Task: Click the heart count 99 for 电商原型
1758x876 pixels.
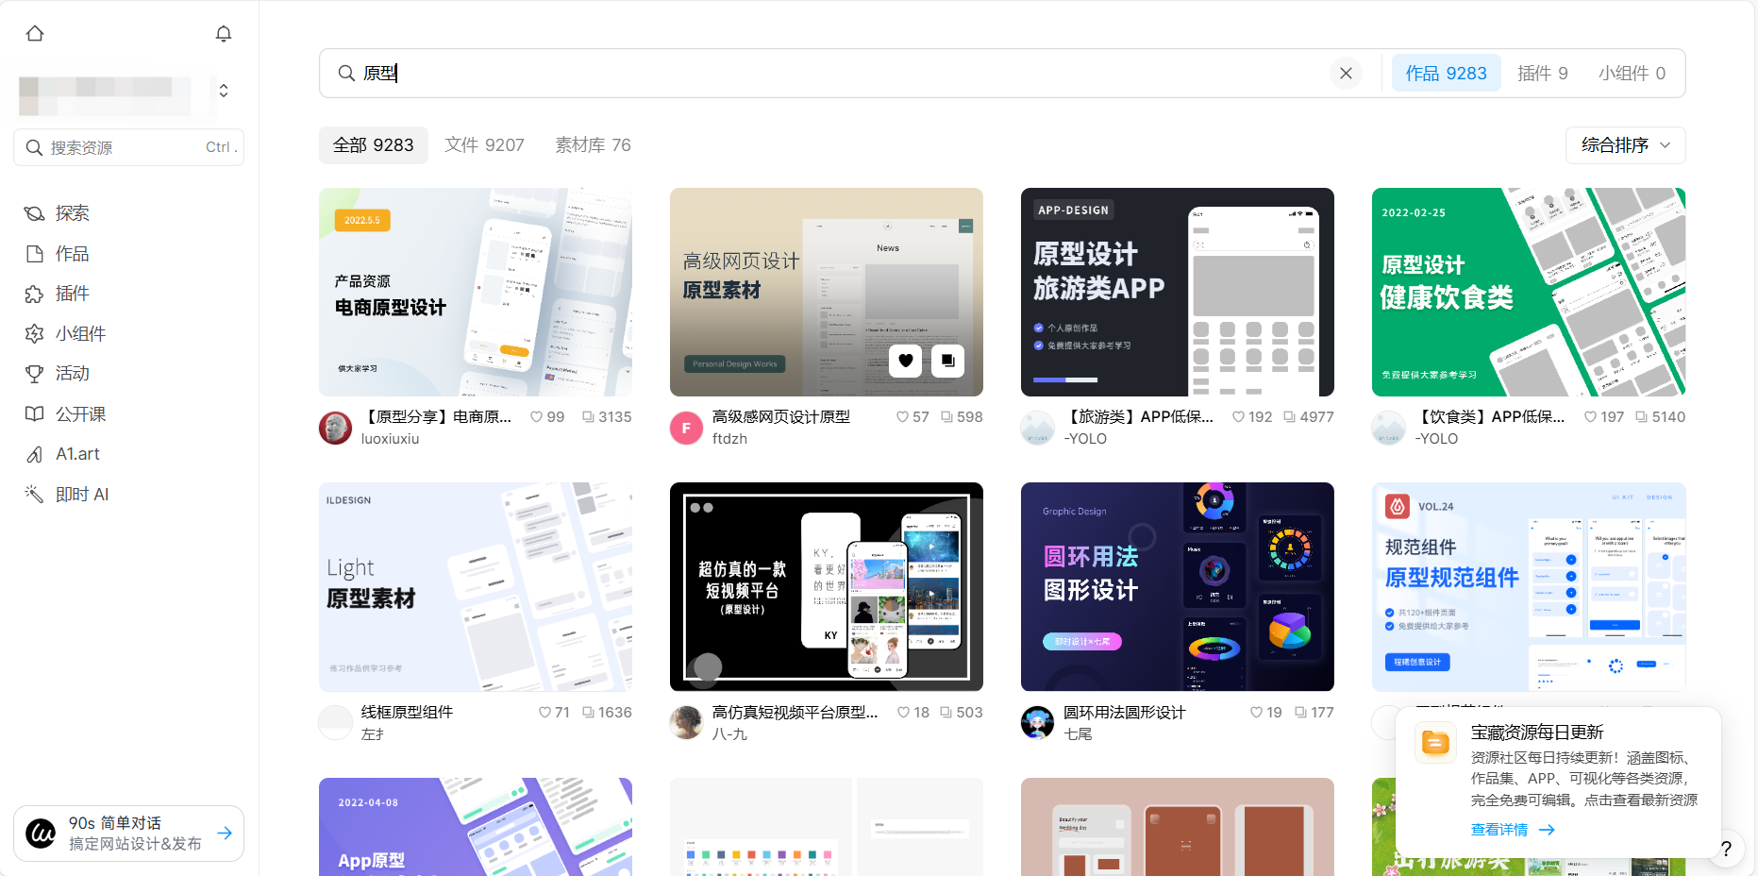Action: coord(547,417)
